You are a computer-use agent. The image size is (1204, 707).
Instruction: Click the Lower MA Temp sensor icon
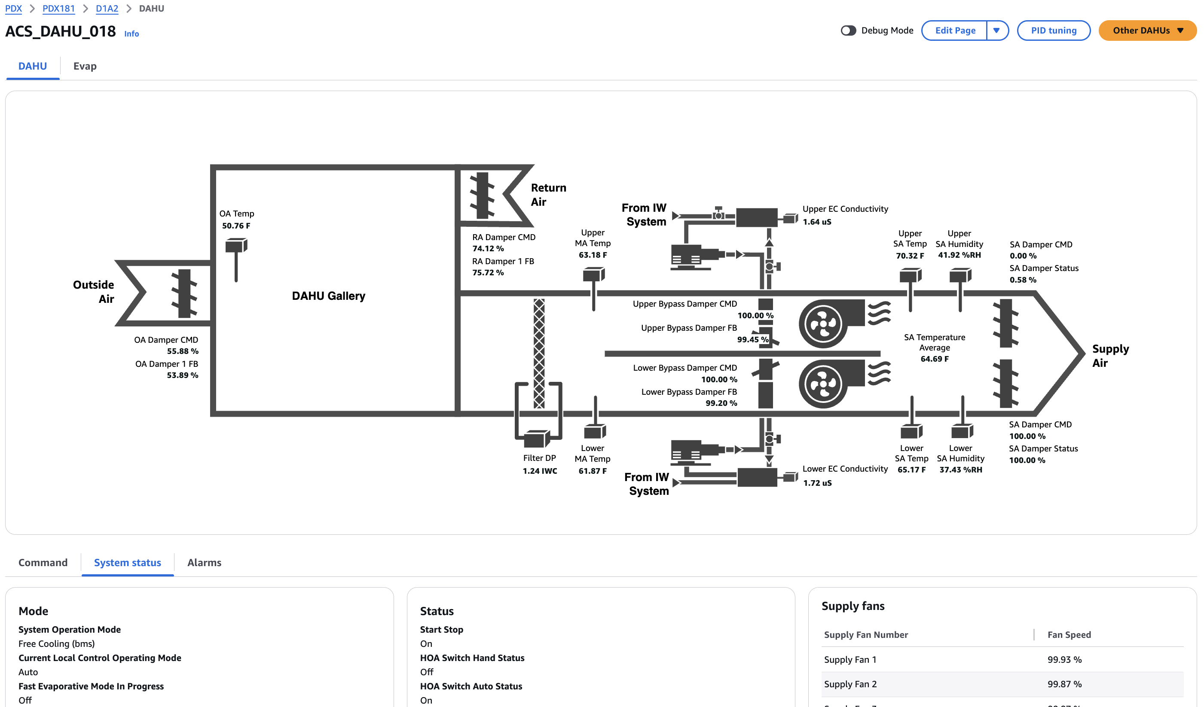click(595, 417)
